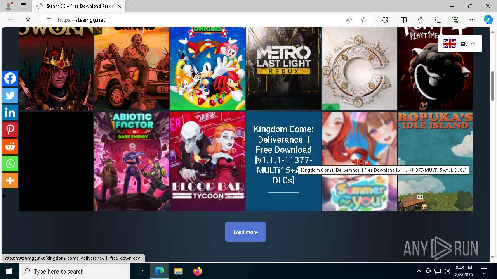
Task: Open the notification center
Action: tap(484, 271)
